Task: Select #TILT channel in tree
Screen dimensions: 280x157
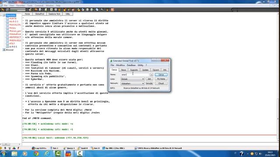Action: (12, 44)
